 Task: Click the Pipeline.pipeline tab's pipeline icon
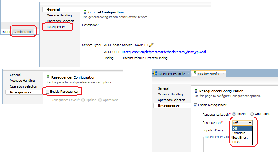(195, 74)
